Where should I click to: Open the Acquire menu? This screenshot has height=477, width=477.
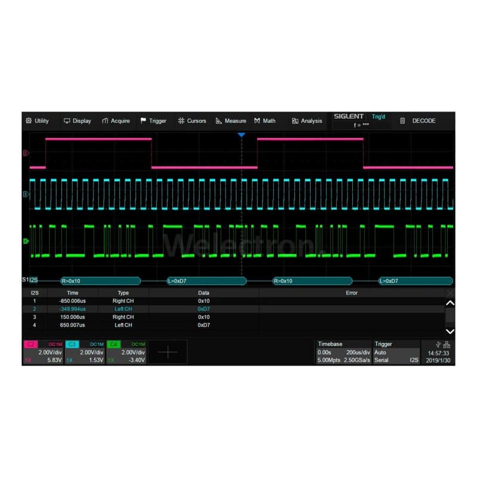tap(116, 121)
